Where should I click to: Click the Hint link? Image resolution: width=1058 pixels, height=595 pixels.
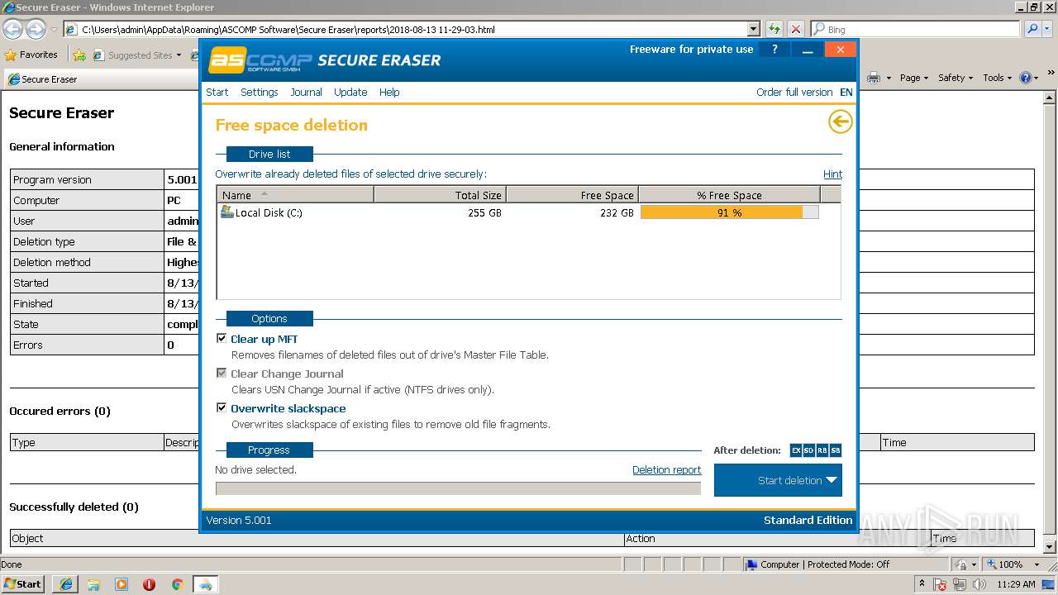point(832,174)
